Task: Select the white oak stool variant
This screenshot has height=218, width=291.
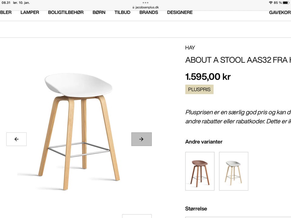Action: 234,171
